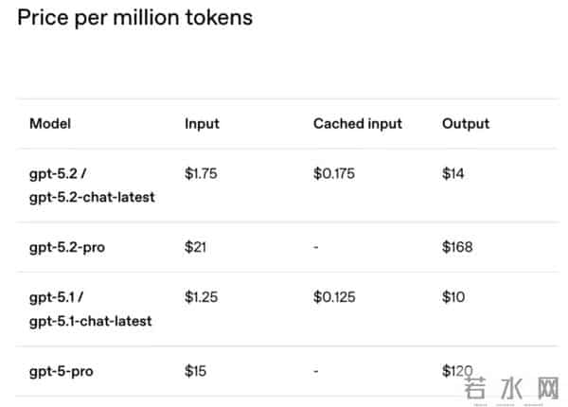
Task: Select the $168 output price
Action: point(457,248)
